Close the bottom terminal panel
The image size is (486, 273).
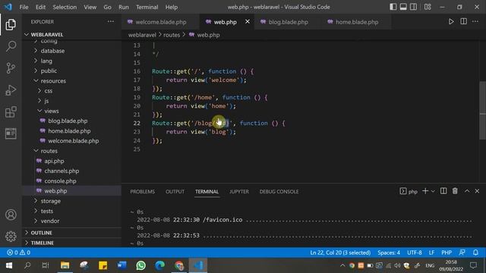(x=477, y=191)
